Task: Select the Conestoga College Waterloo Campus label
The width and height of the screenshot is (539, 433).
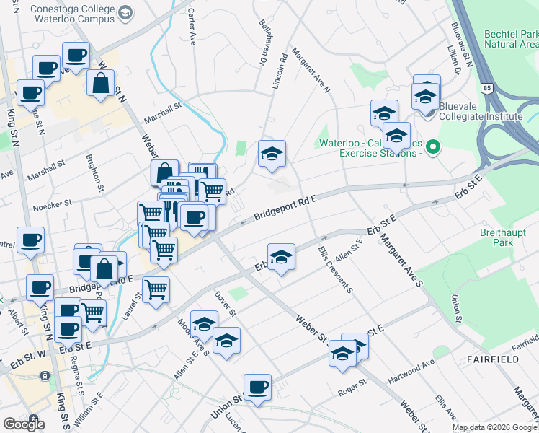Action: (x=73, y=14)
